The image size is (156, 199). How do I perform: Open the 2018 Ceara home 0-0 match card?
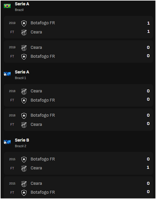click(78, 95)
